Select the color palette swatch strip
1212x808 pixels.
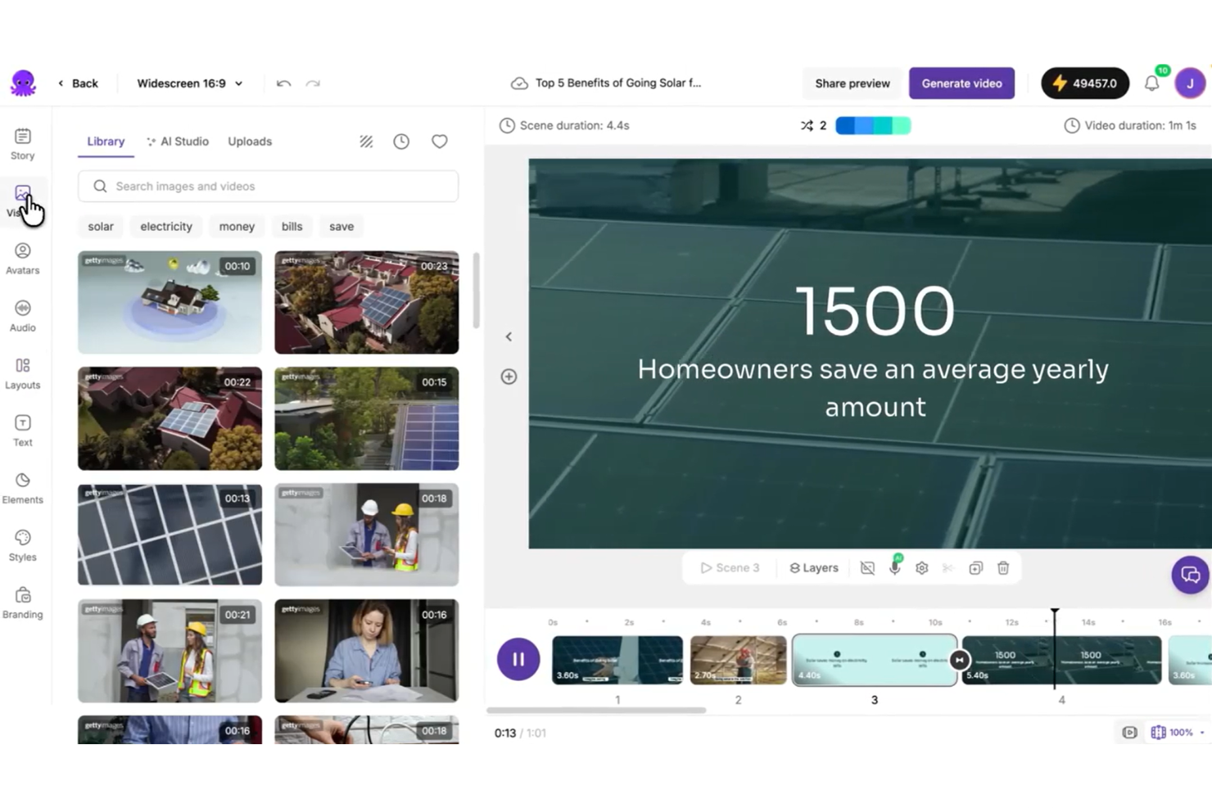[x=873, y=125]
